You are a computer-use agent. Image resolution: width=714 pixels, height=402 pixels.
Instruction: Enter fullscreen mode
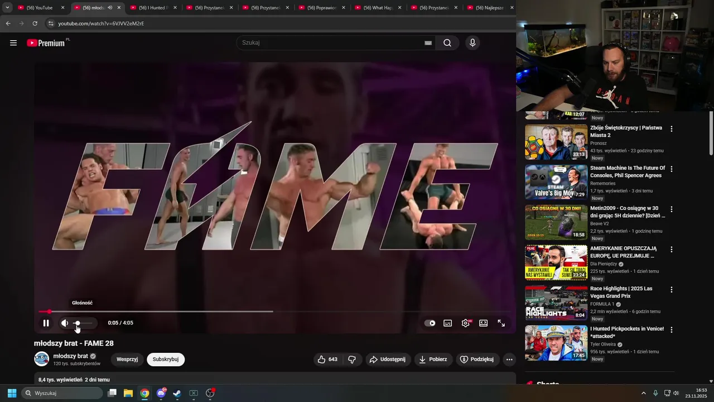[501, 323]
